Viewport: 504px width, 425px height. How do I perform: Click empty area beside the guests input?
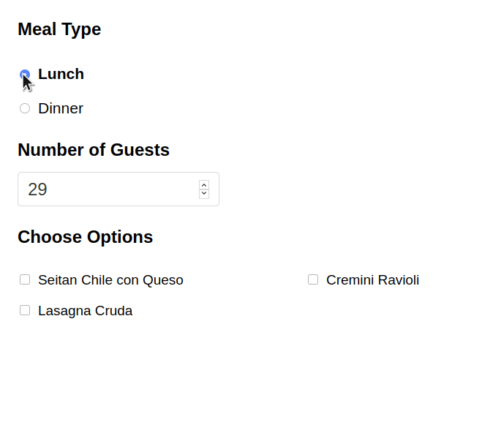353,189
